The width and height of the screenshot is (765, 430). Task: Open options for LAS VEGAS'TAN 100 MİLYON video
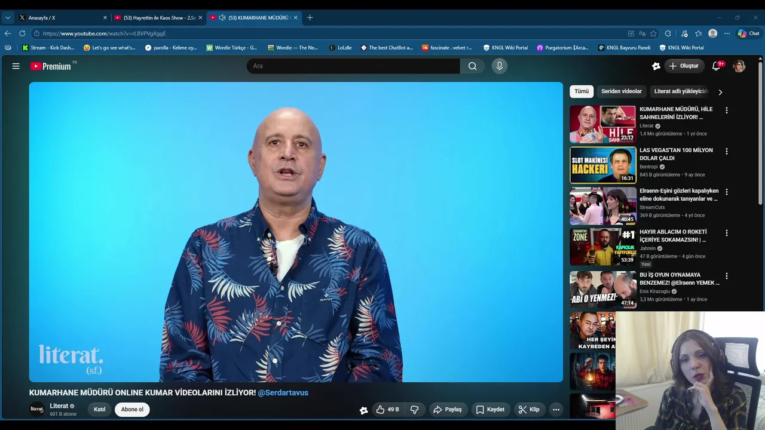tap(726, 151)
